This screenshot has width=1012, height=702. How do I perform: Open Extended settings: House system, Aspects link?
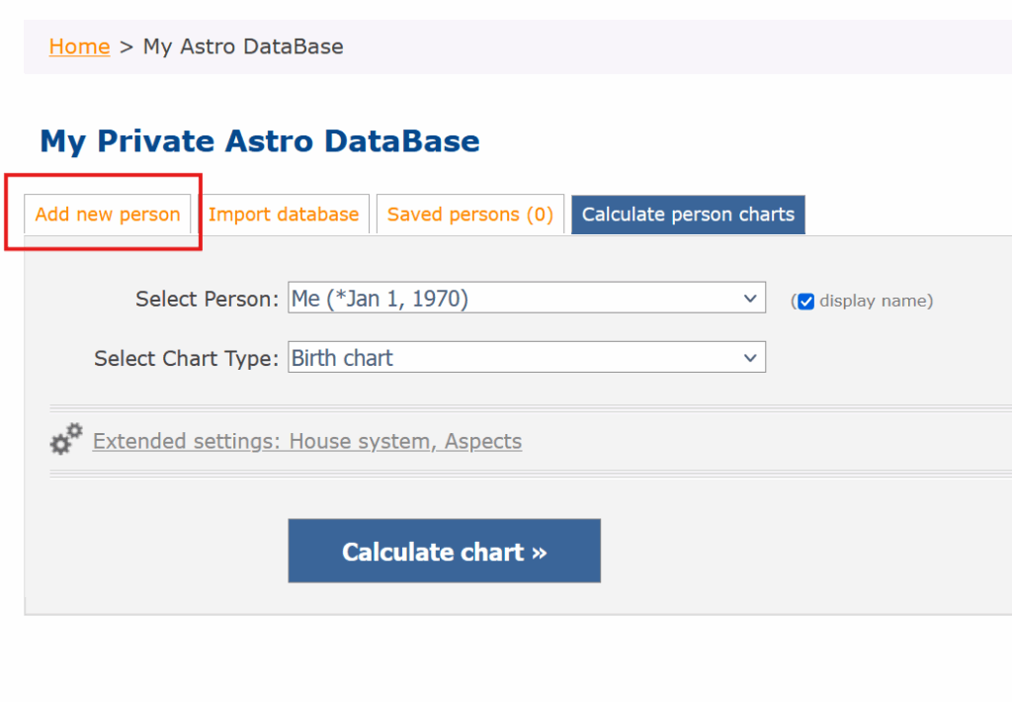(x=307, y=441)
